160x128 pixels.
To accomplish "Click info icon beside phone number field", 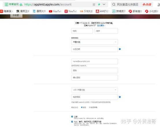I will (120, 97).
